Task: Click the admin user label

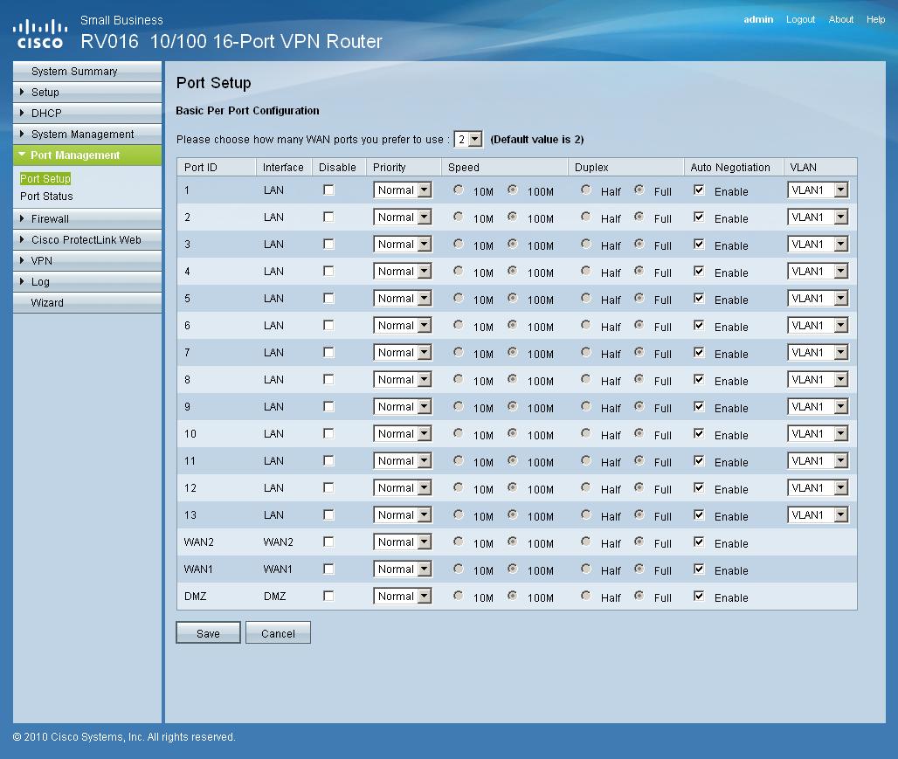Action: pyautogui.click(x=758, y=19)
